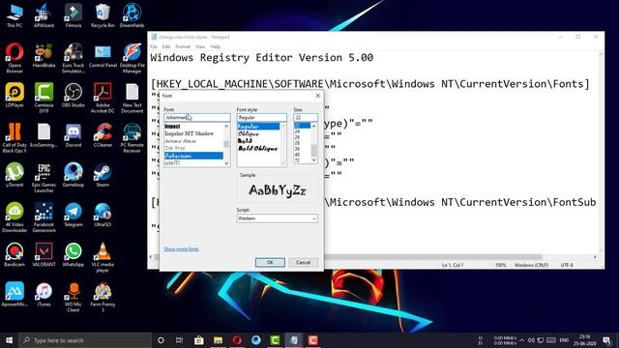Screen dimensions: 619x348
Task: Launch WhatsApp desktop icon
Action: [x=74, y=254]
